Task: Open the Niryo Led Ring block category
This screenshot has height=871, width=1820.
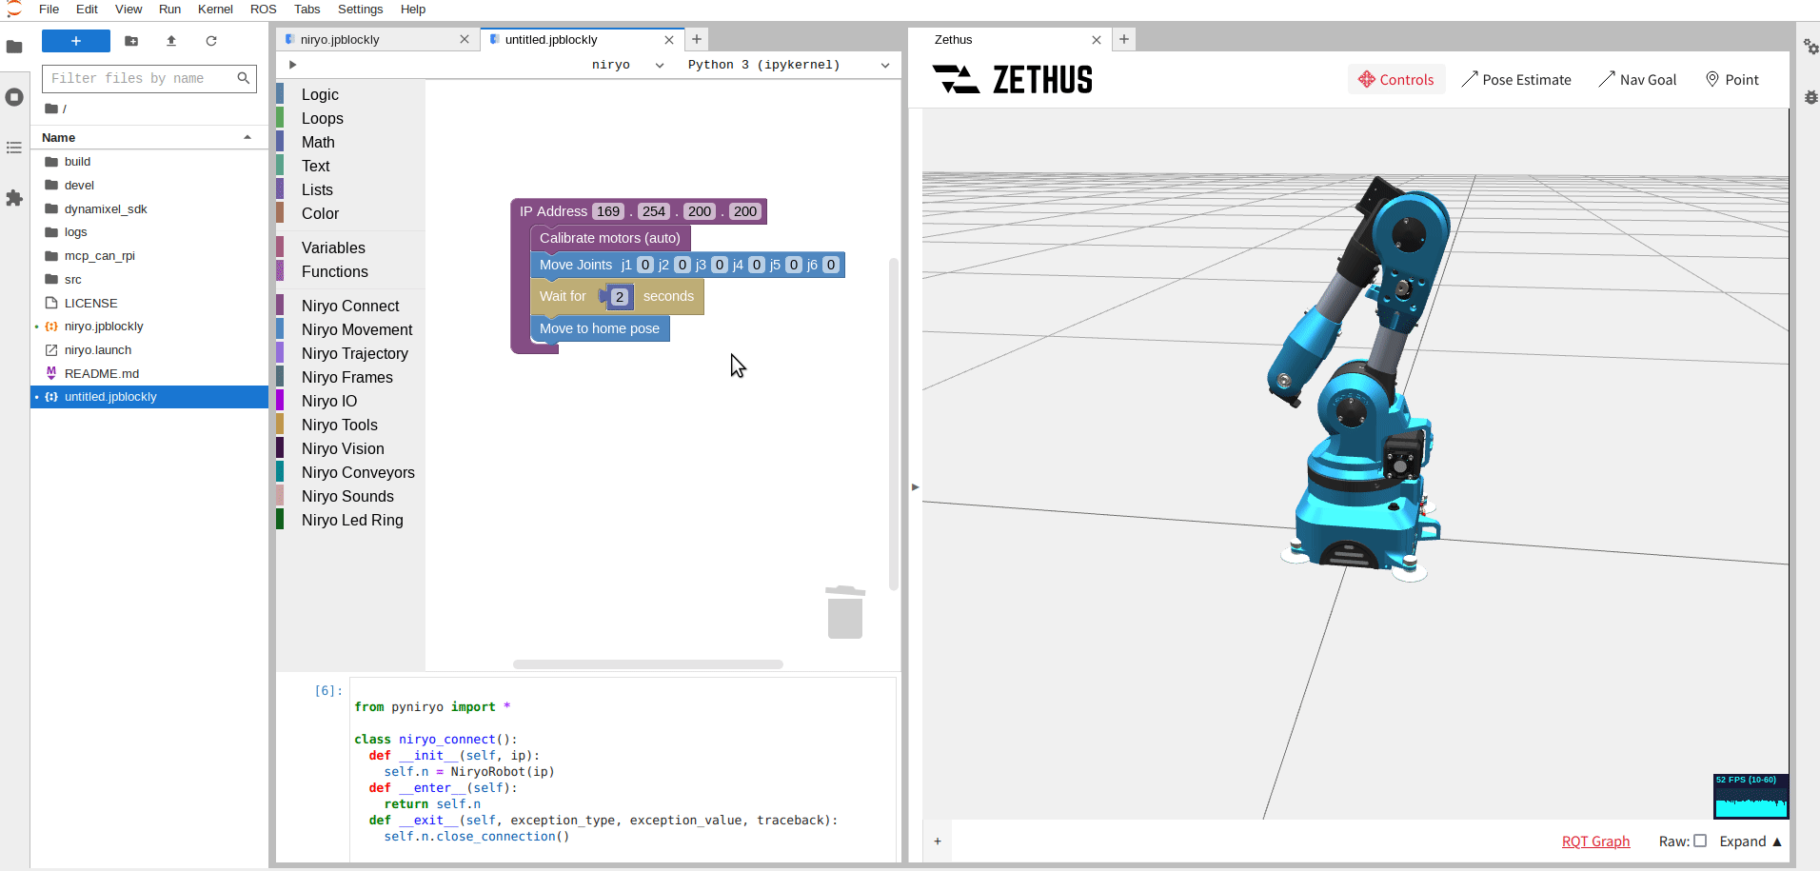Action: tap(349, 520)
